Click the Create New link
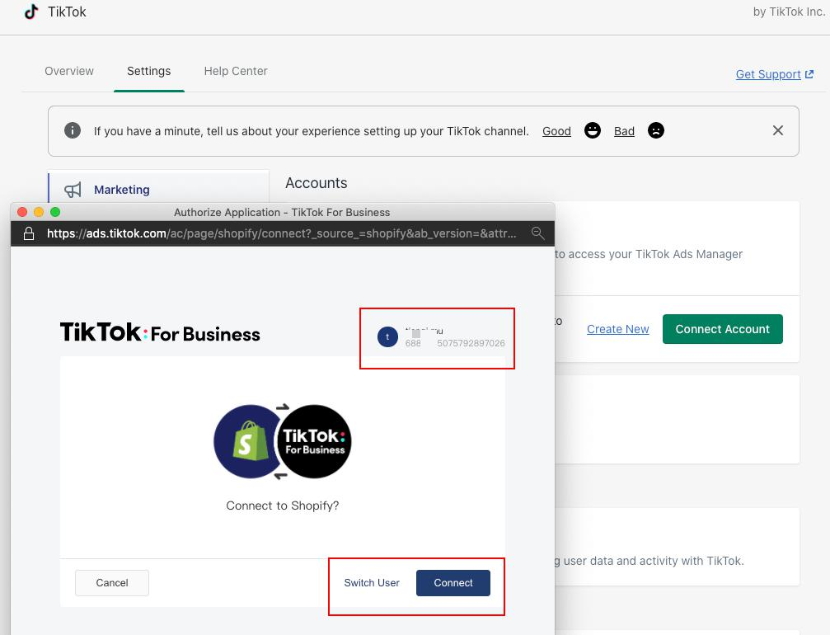The height and width of the screenshot is (635, 830). tap(617, 329)
